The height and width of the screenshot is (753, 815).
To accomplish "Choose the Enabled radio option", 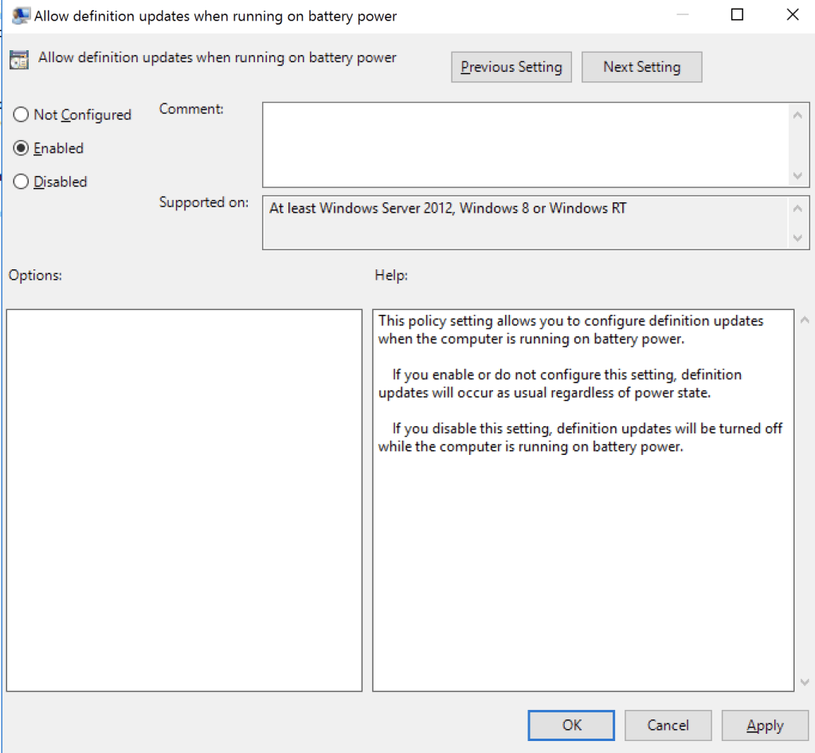I will [22, 148].
